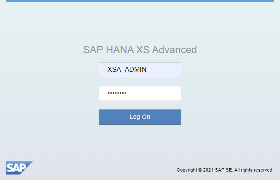Select the SAP HANA XS Advanced heading

tap(140, 50)
